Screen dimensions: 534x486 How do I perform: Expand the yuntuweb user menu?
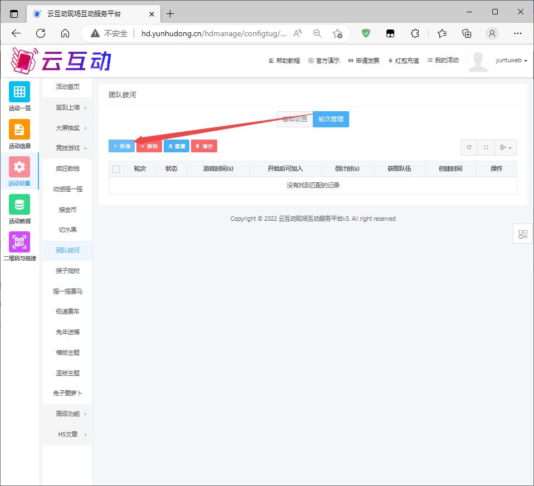tap(511, 61)
